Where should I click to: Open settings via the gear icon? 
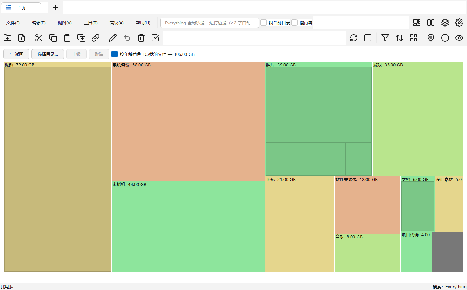pos(459,23)
